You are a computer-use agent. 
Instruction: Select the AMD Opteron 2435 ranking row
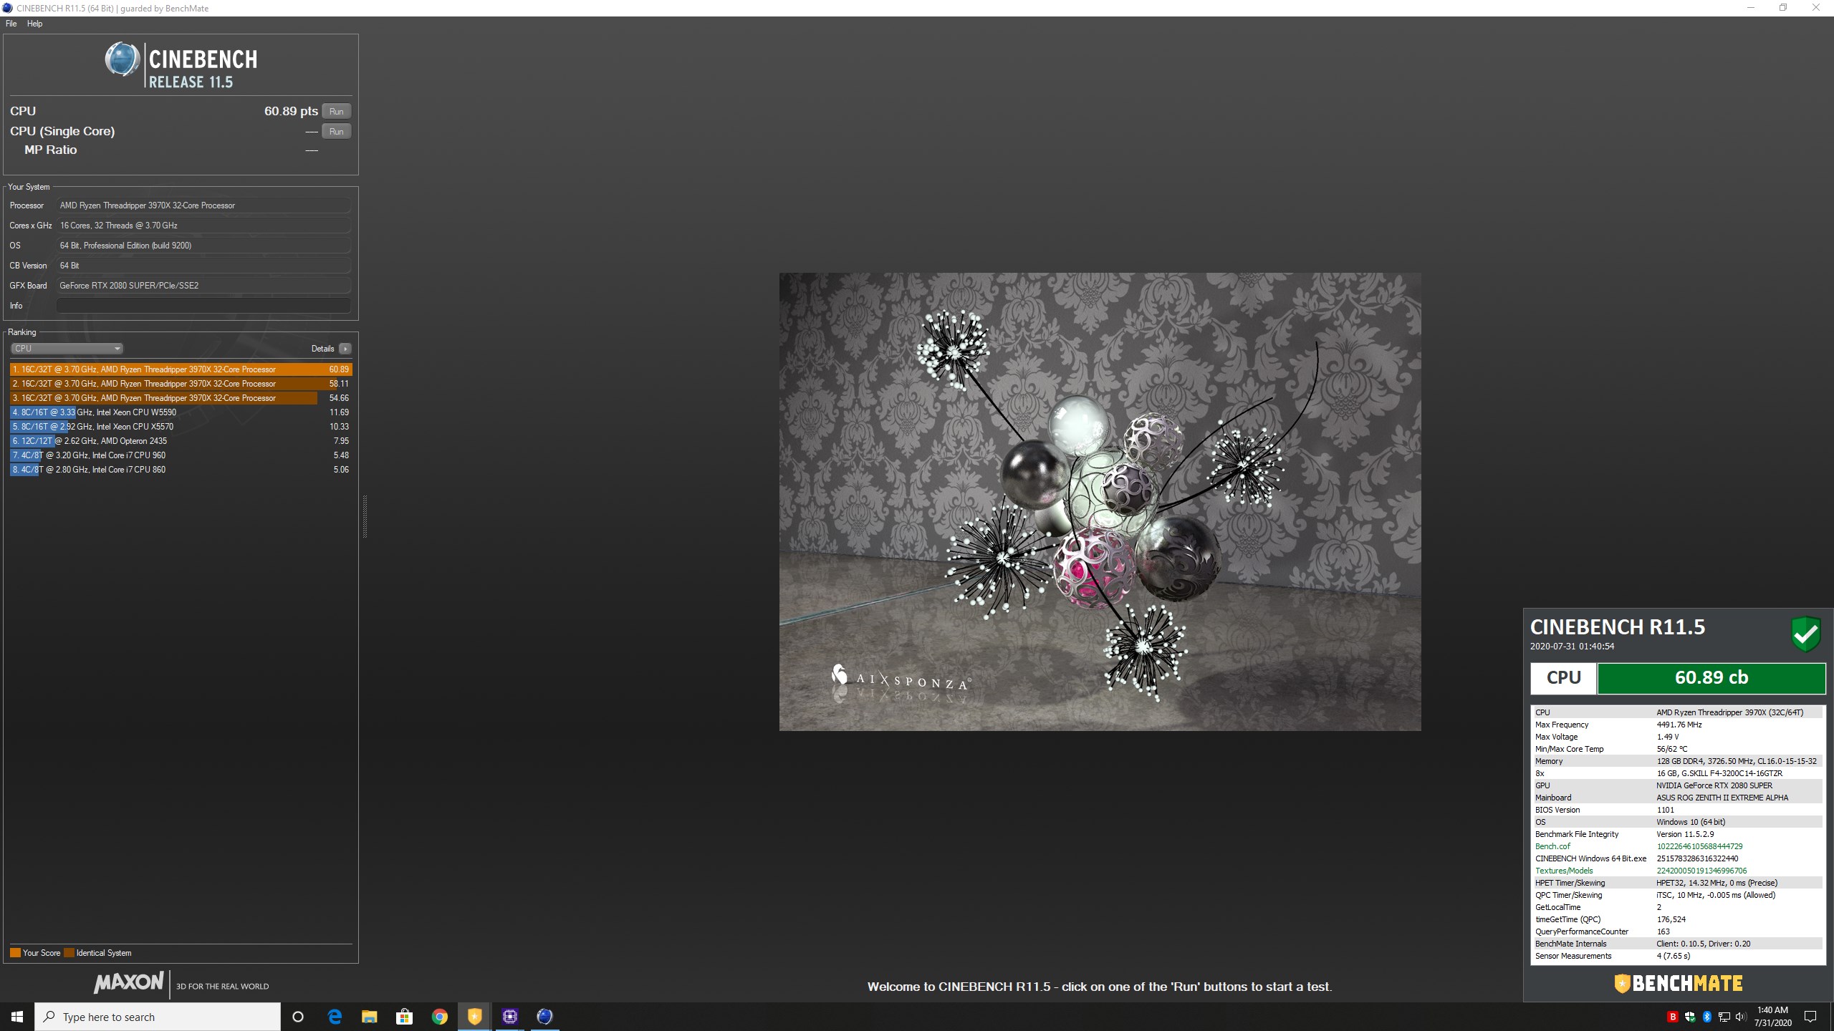pos(181,441)
